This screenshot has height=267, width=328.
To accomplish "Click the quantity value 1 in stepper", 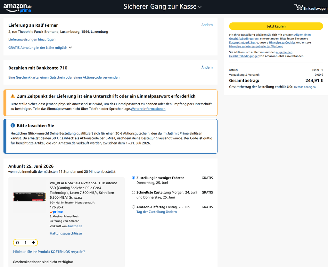I will (x=26, y=243).
